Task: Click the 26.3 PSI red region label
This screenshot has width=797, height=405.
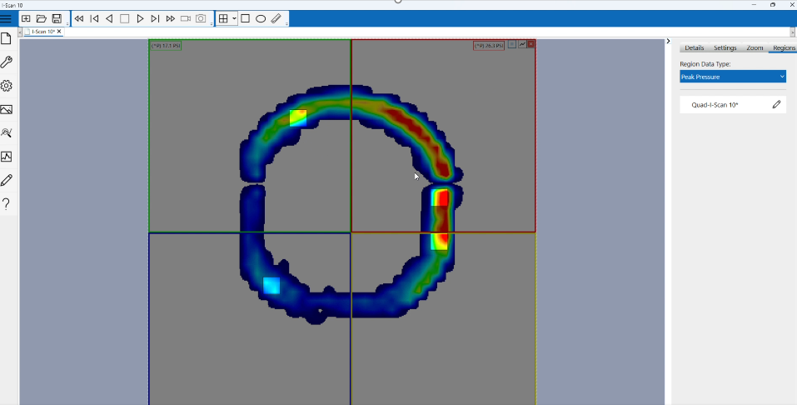Action: 489,46
